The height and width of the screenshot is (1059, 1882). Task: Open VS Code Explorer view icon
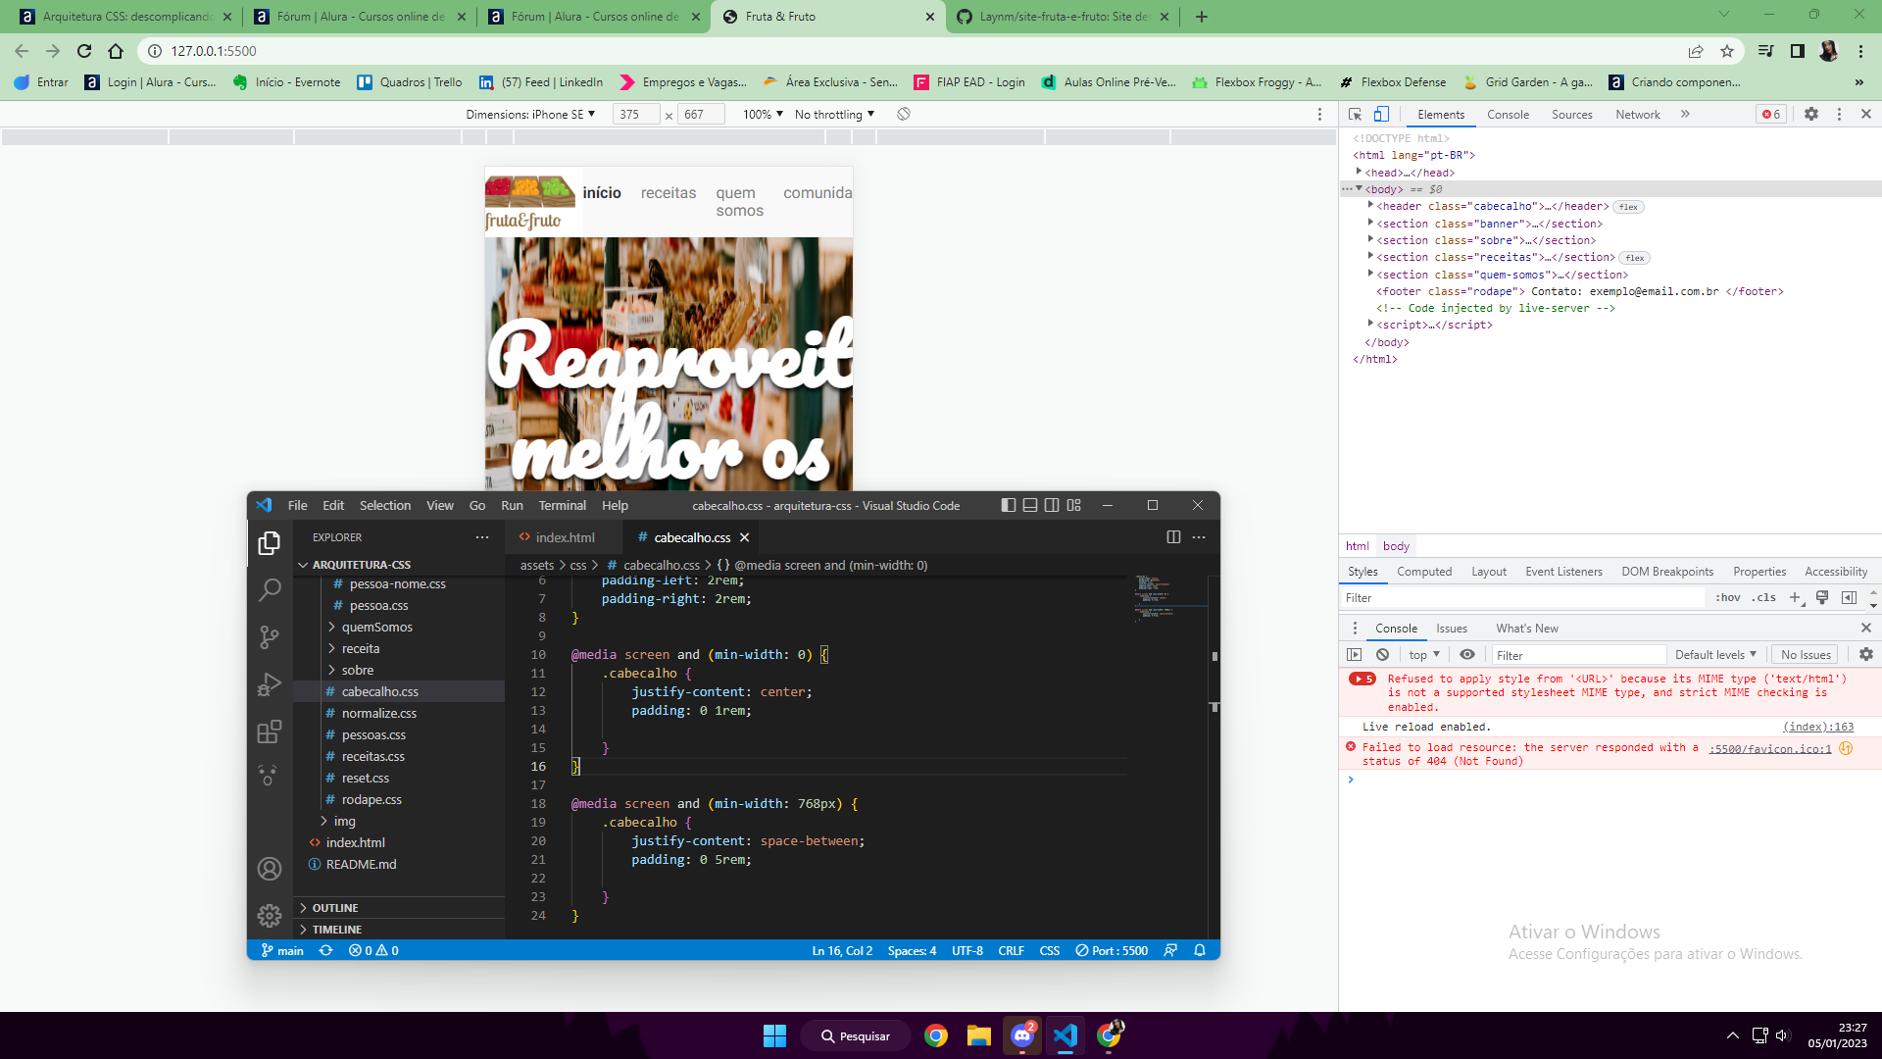point(270,543)
